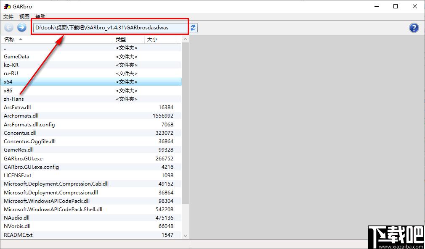
Task: Click the forward navigation arrow icon
Action: coord(22,27)
